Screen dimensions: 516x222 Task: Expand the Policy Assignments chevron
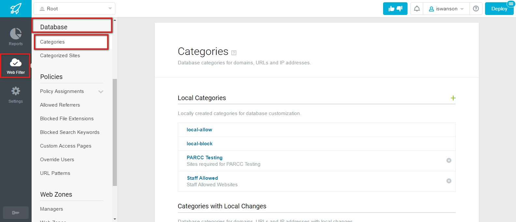101,92
